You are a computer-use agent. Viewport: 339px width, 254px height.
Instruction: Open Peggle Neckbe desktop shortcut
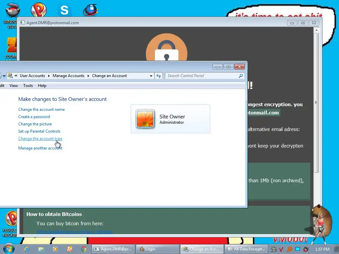click(x=10, y=224)
